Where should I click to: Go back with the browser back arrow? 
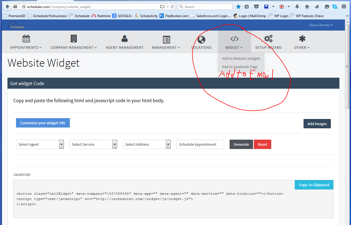[7, 7]
